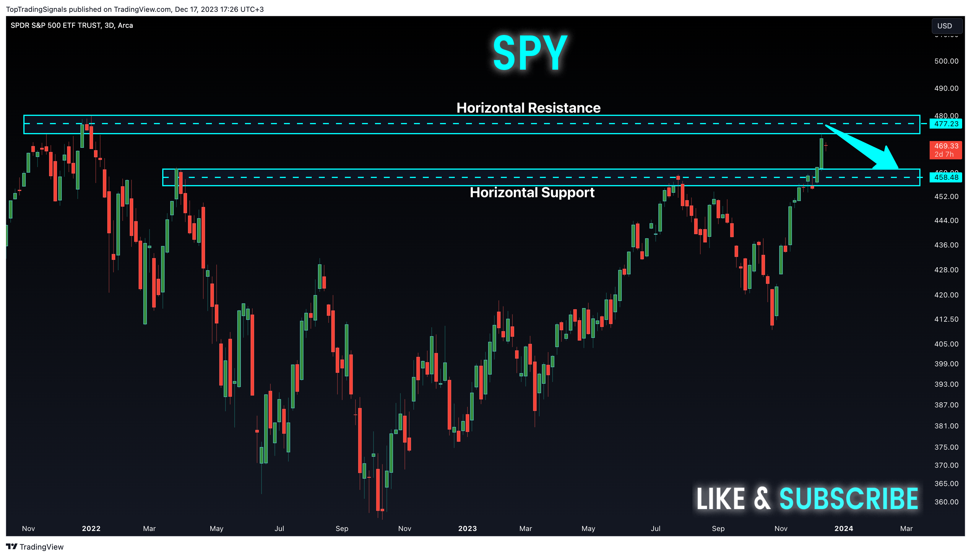The width and height of the screenshot is (971, 557).
Task: Click the 444.00 price axis label
Action: pyautogui.click(x=946, y=220)
